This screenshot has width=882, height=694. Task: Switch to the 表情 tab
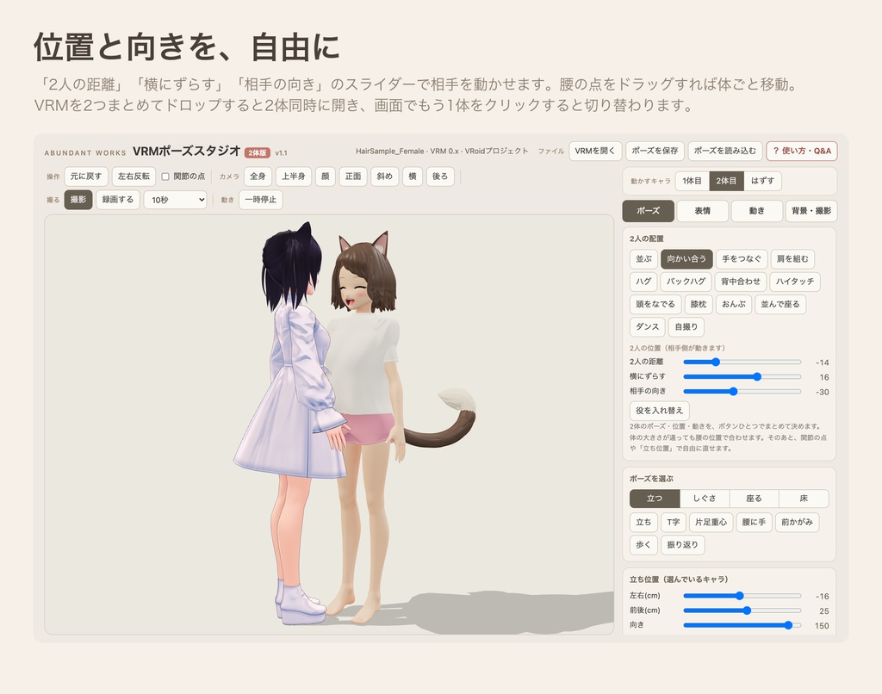point(702,211)
